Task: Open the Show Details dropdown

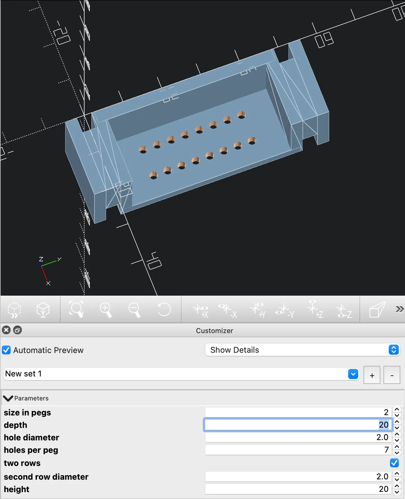Action: (x=302, y=350)
